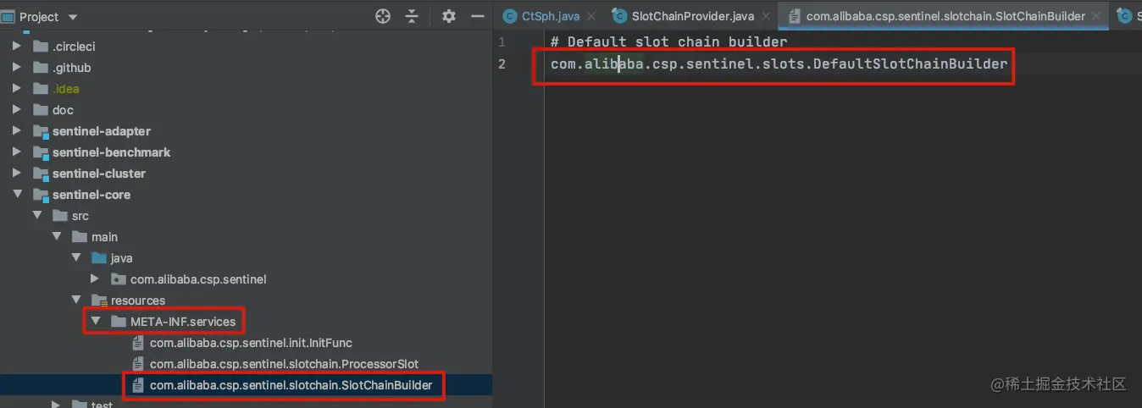Close the SlotChainBuilder editor tab
The width and height of the screenshot is (1142, 408).
point(1097,16)
